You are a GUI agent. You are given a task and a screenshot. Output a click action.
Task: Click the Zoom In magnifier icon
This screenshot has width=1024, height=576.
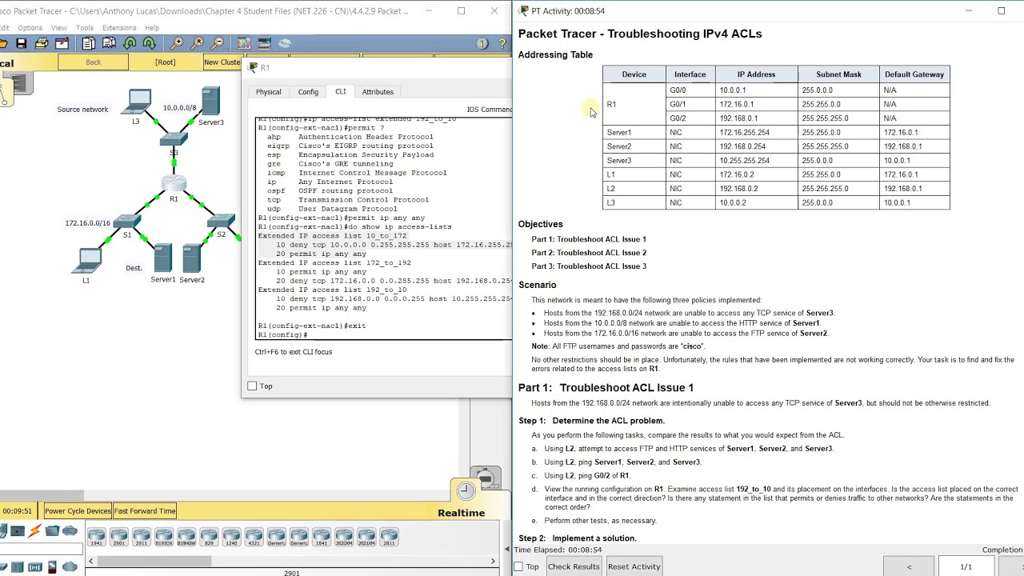point(177,43)
